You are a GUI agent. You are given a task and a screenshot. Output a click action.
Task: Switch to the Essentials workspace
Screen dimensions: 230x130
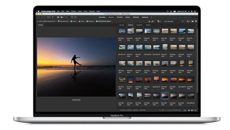[102, 17]
